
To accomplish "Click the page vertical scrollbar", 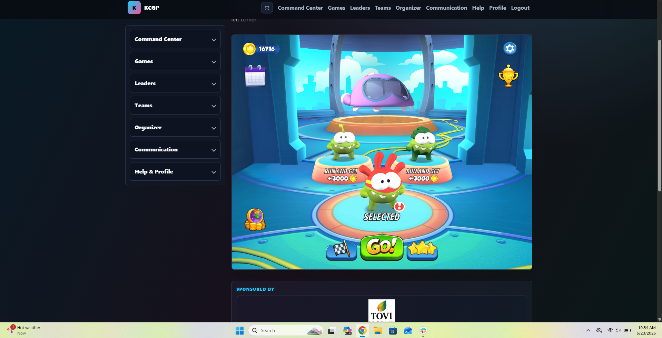I will [x=660, y=116].
